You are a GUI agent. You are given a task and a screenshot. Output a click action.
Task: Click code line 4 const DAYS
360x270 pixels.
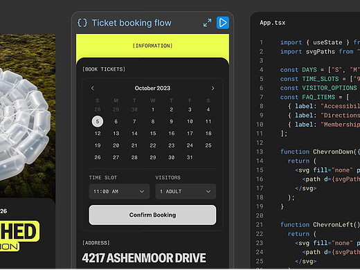pos(320,70)
